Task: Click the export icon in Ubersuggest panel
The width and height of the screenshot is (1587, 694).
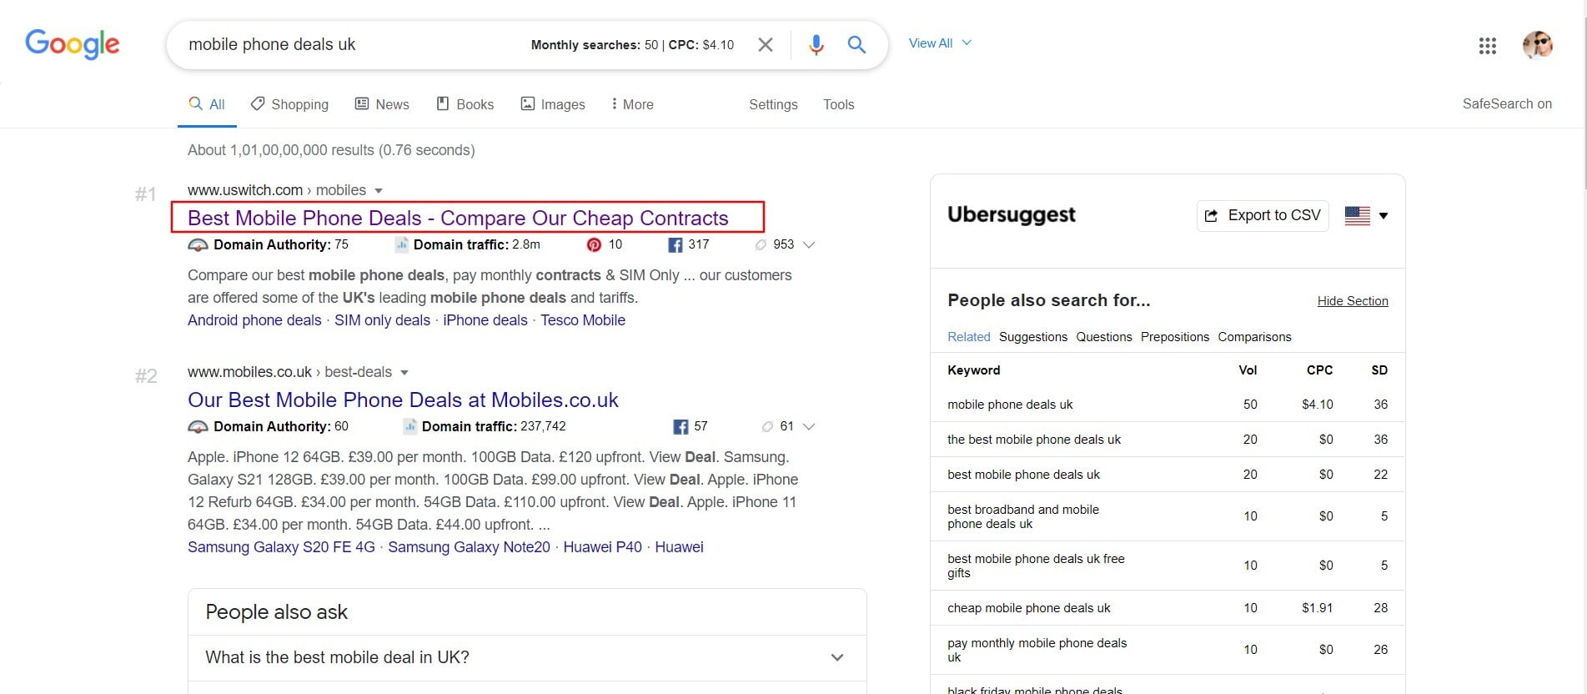Action: point(1212,215)
